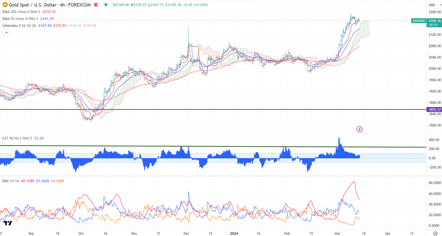Image resolution: width=442 pixels, height=236 pixels.
Task: Click the Dec label on time axis
Action: coord(186,233)
